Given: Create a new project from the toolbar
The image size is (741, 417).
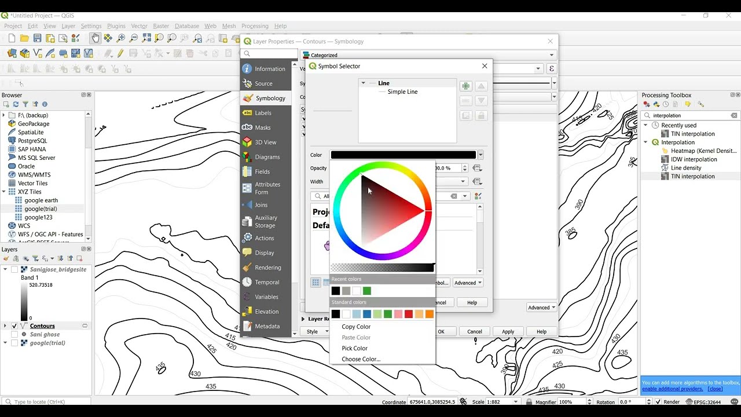Looking at the screenshot, I should point(12,38).
